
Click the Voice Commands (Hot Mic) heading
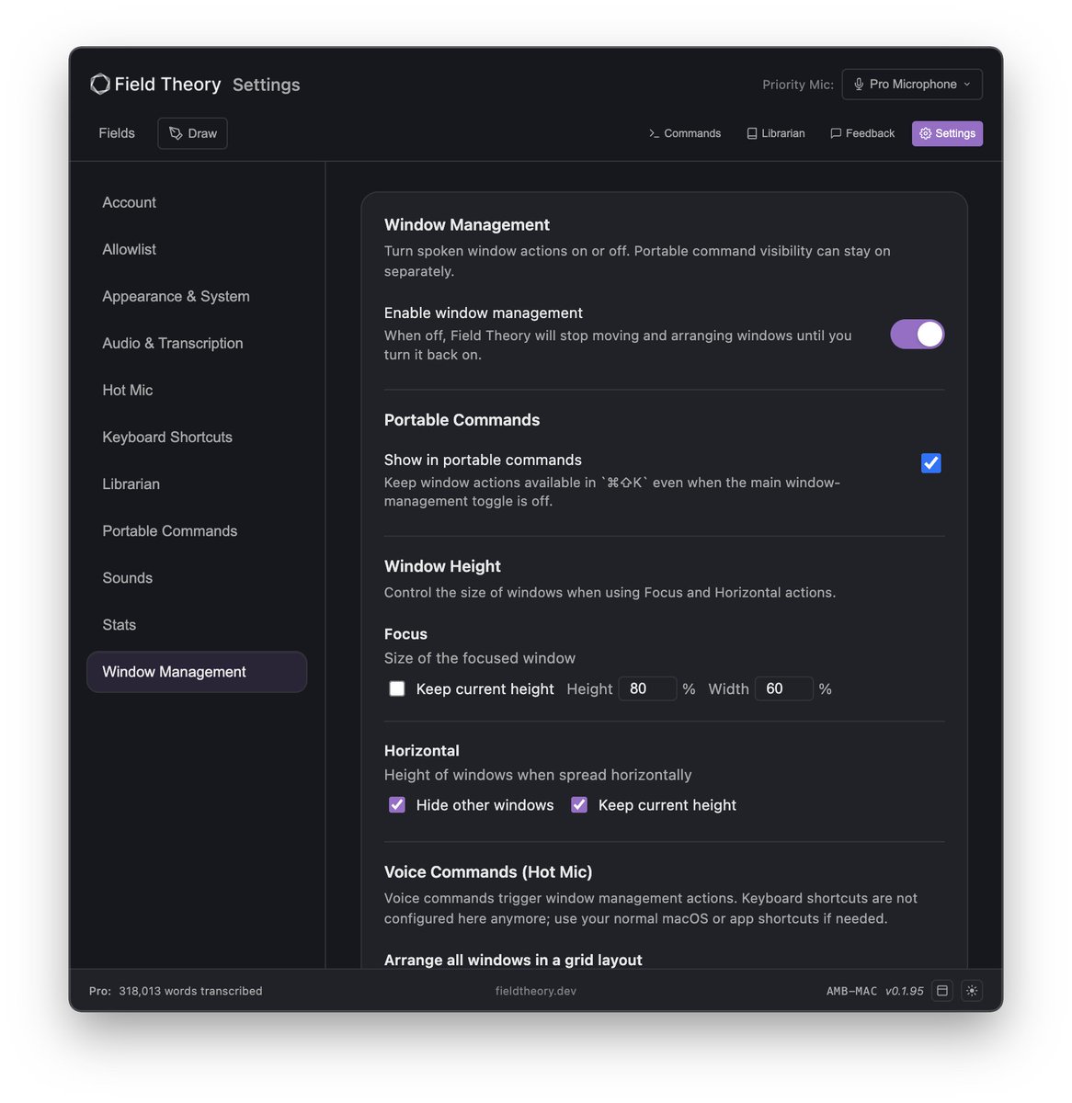click(488, 872)
